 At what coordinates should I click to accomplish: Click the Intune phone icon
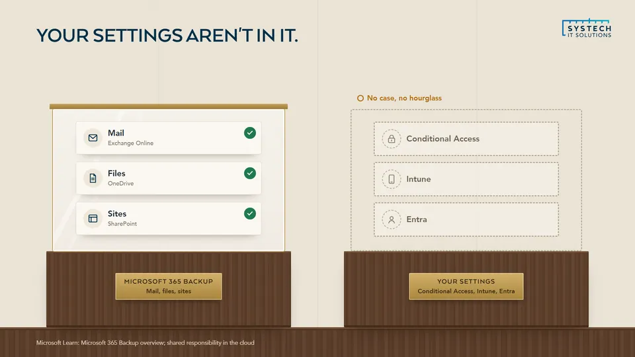pos(391,179)
